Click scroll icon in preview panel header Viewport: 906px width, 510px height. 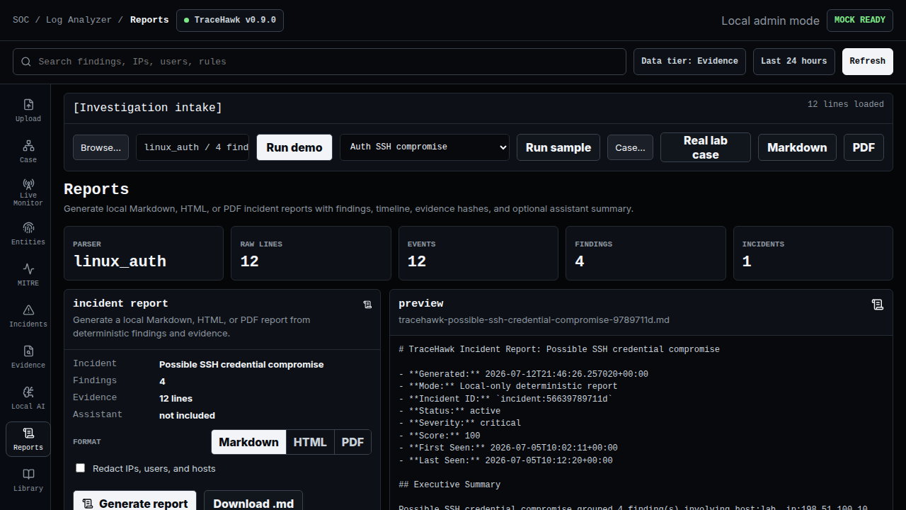coord(878,305)
